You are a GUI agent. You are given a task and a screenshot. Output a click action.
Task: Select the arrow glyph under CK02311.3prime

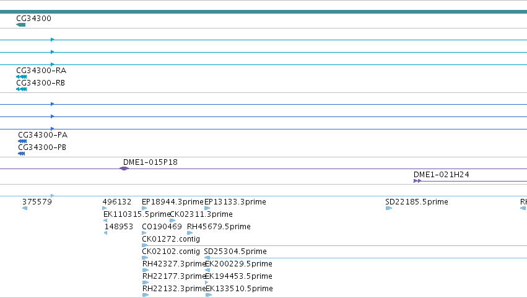coord(173,221)
